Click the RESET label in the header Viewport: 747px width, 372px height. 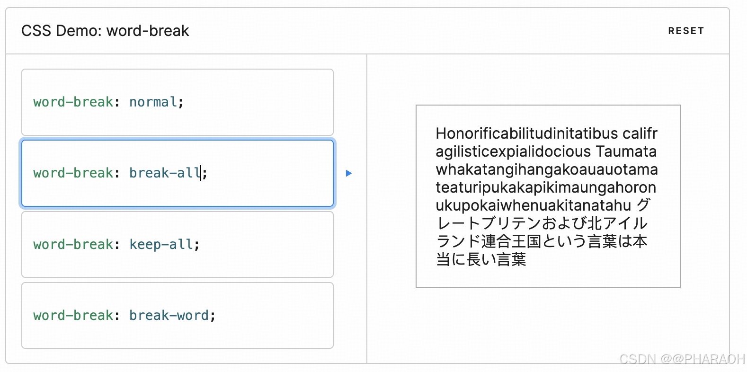tap(686, 30)
